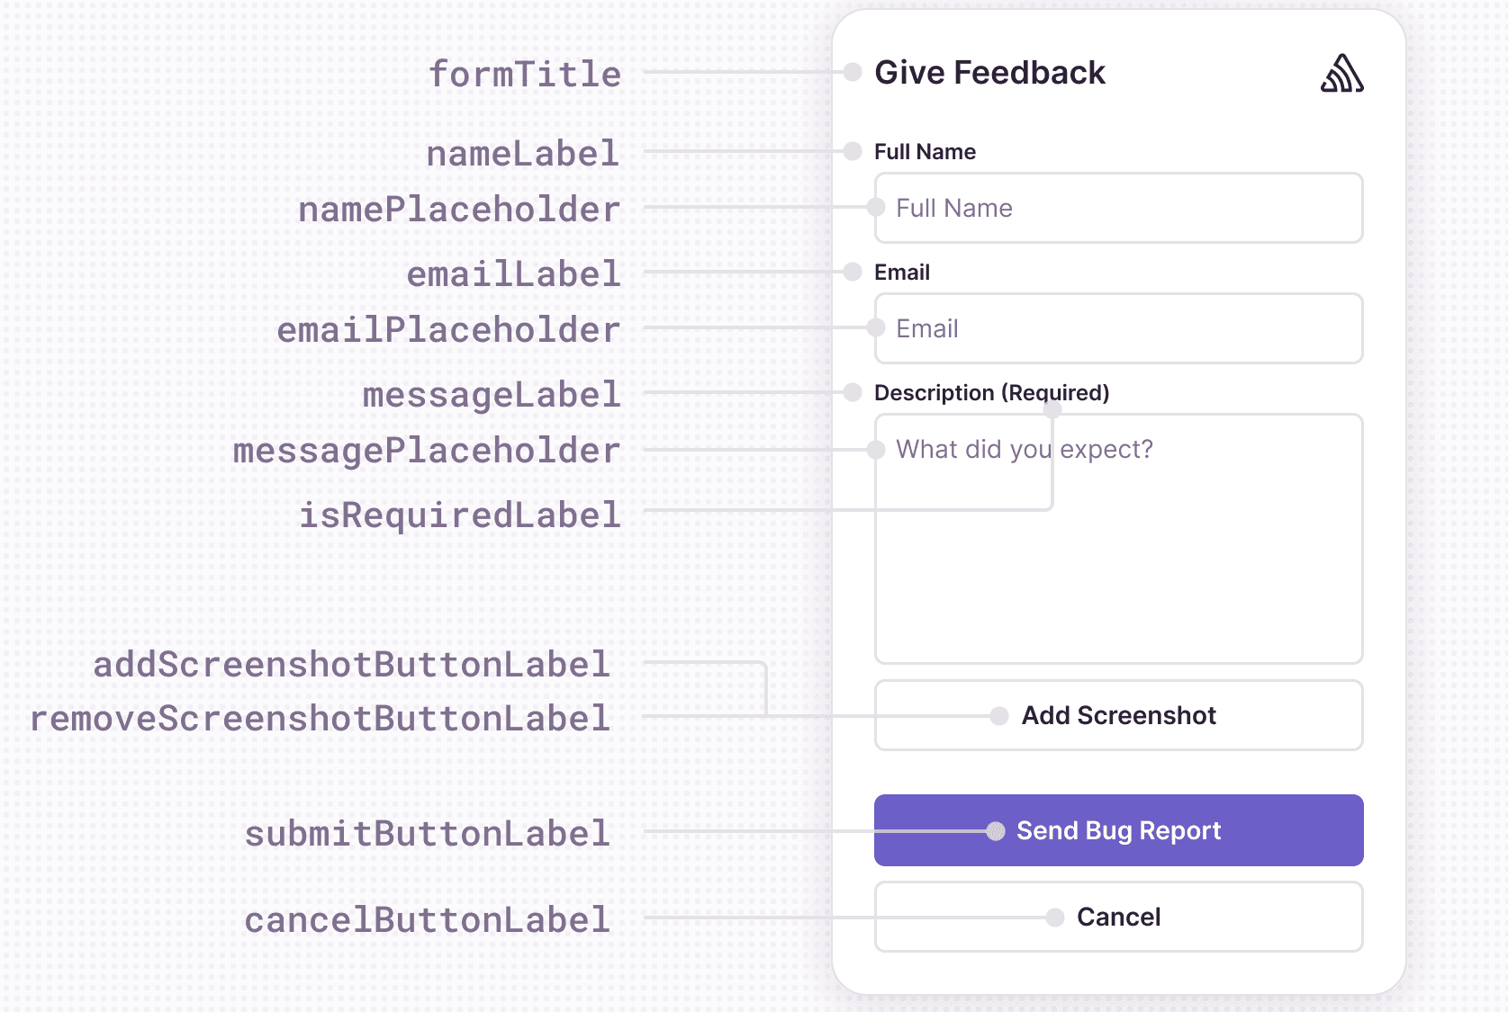Click the connector dot inside Add Screenshot
This screenshot has width=1508, height=1012.
tap(999, 717)
